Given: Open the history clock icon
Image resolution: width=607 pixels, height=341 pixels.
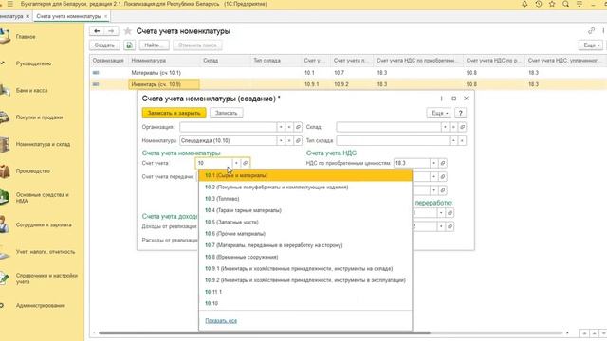Looking at the screenshot, I should click(x=538, y=4).
